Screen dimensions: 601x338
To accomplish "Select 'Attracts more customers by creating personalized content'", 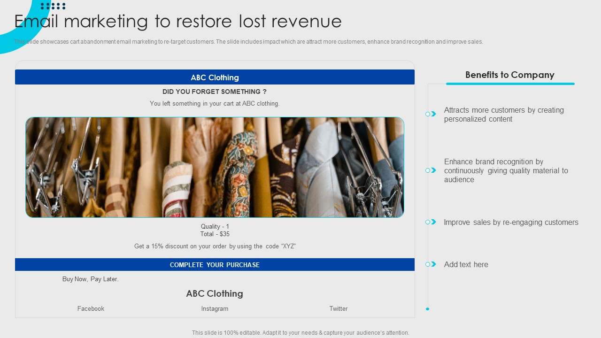I will [x=504, y=115].
